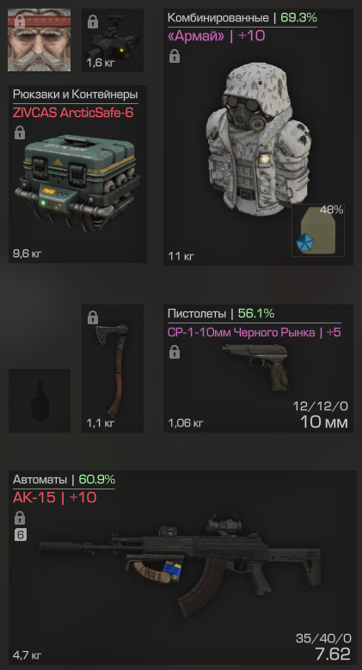This screenshot has height=670, width=362.
Task: Click the Рюкзаки и Контейнеры category label
Action: click(75, 95)
